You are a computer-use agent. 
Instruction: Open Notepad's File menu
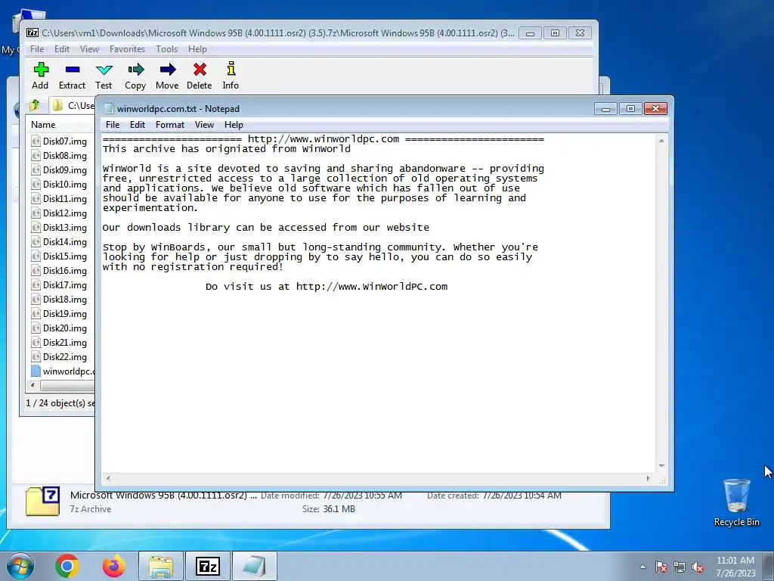(x=113, y=125)
